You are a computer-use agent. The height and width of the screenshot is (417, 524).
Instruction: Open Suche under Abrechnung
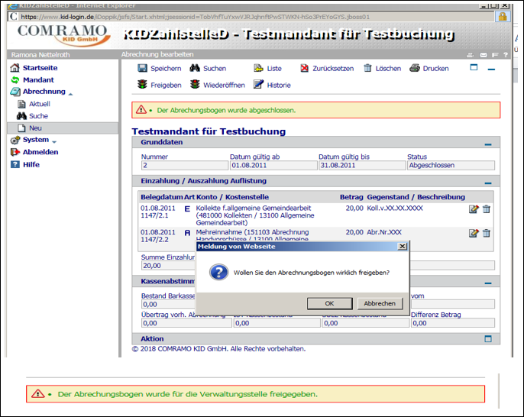point(38,116)
